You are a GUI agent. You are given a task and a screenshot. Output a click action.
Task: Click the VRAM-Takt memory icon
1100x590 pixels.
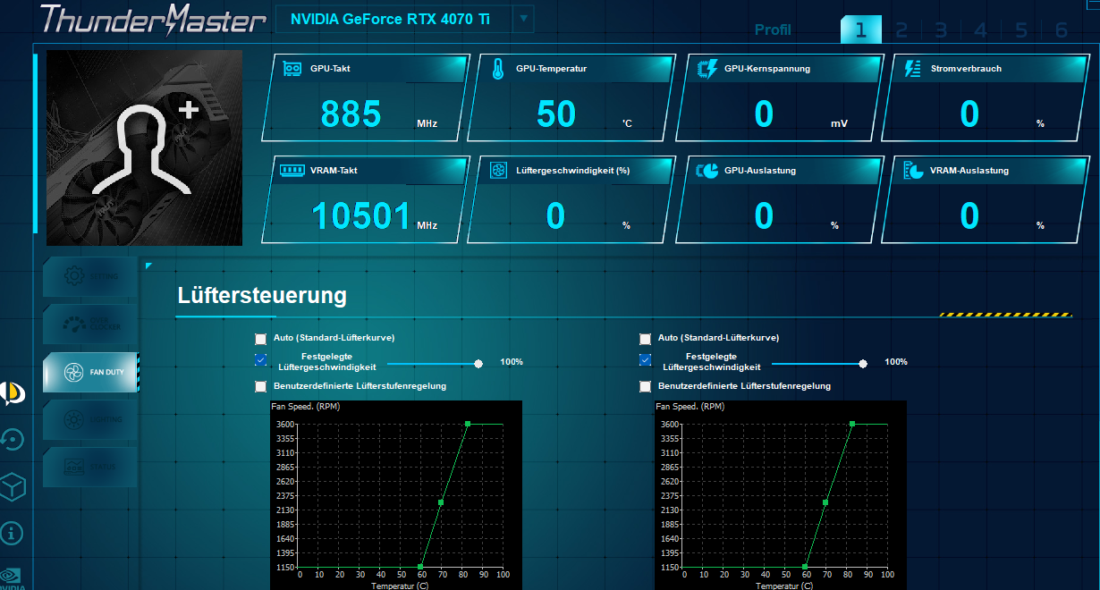point(292,170)
